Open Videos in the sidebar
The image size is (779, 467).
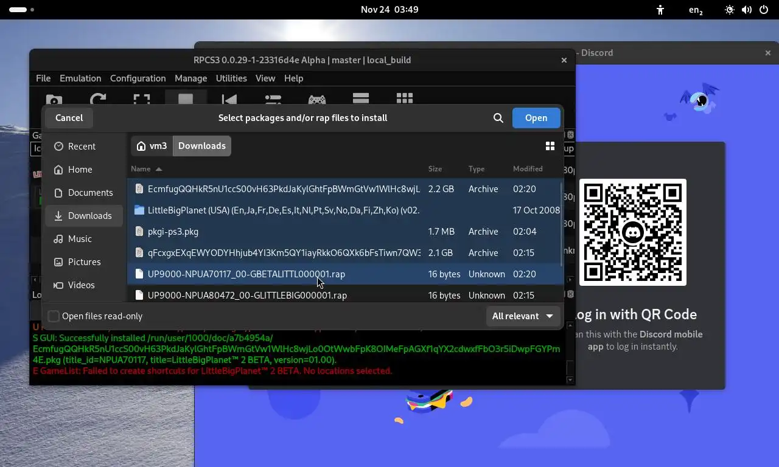83,285
